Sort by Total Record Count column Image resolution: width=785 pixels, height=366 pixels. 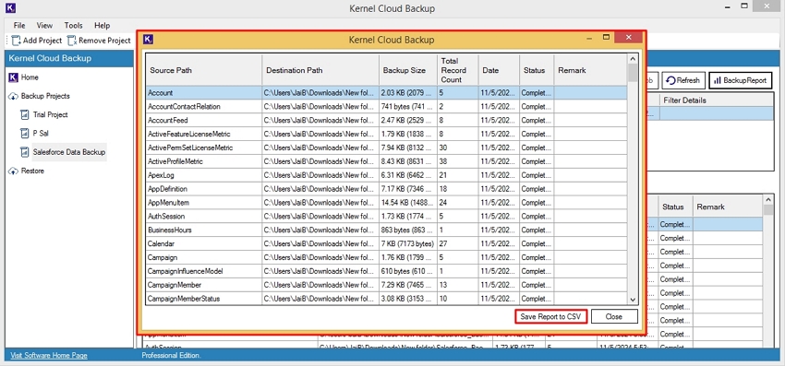pyautogui.click(x=457, y=70)
